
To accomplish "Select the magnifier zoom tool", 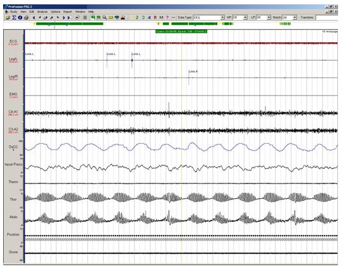I will click(x=105, y=18).
